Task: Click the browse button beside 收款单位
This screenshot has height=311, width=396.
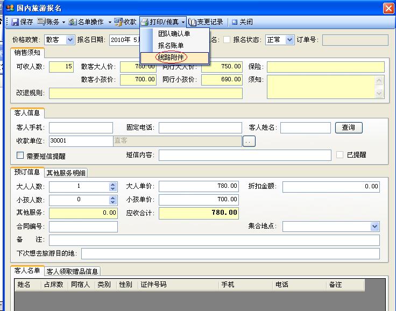Action: [x=249, y=141]
